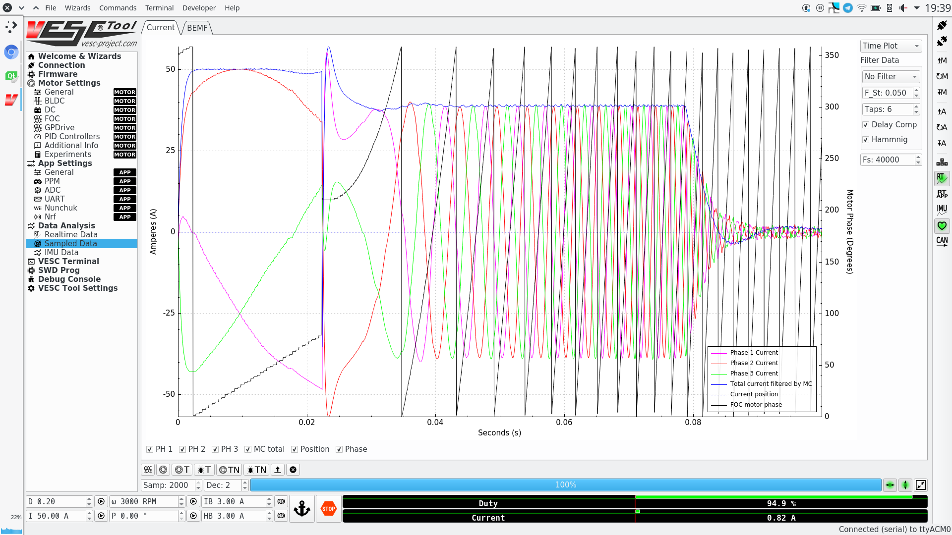The height and width of the screenshot is (535, 952).
Task: Click the connect plug icon
Action: pyautogui.click(x=942, y=25)
